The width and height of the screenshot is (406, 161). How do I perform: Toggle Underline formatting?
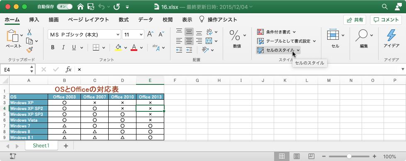click(x=74, y=48)
